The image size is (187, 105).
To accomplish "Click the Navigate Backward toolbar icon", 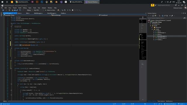I will 3,10.
